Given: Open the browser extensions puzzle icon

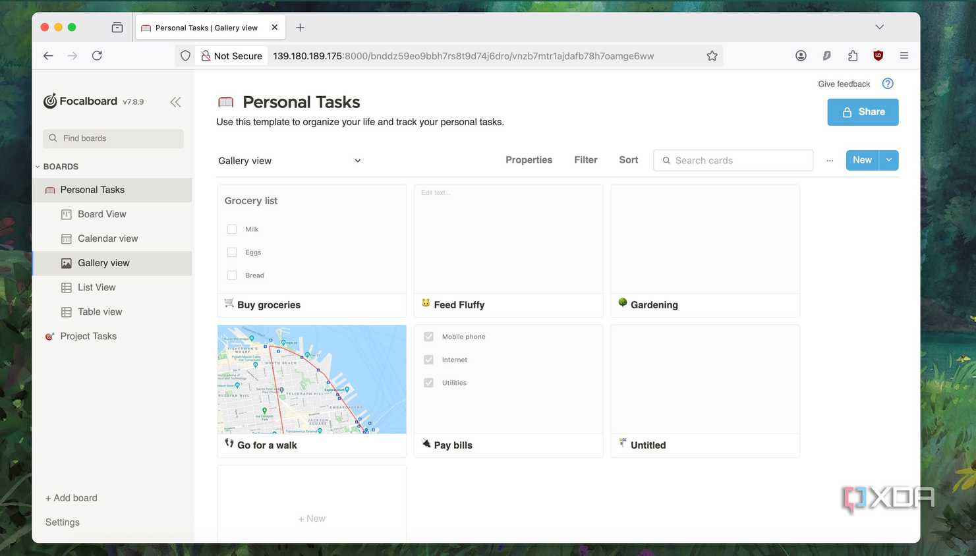Looking at the screenshot, I should click(x=853, y=56).
